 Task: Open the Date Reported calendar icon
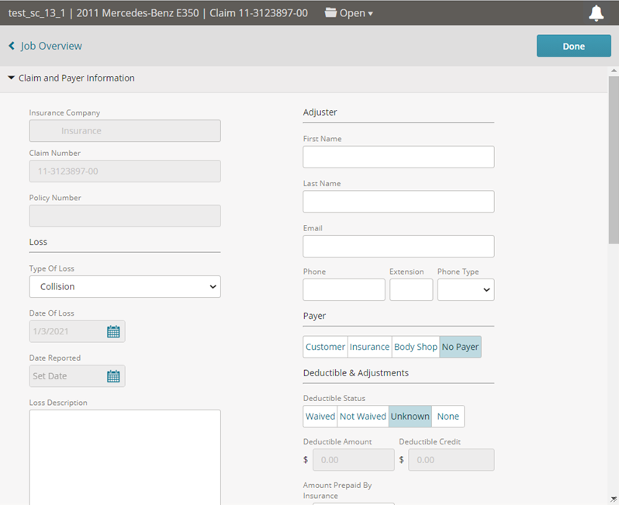click(113, 376)
